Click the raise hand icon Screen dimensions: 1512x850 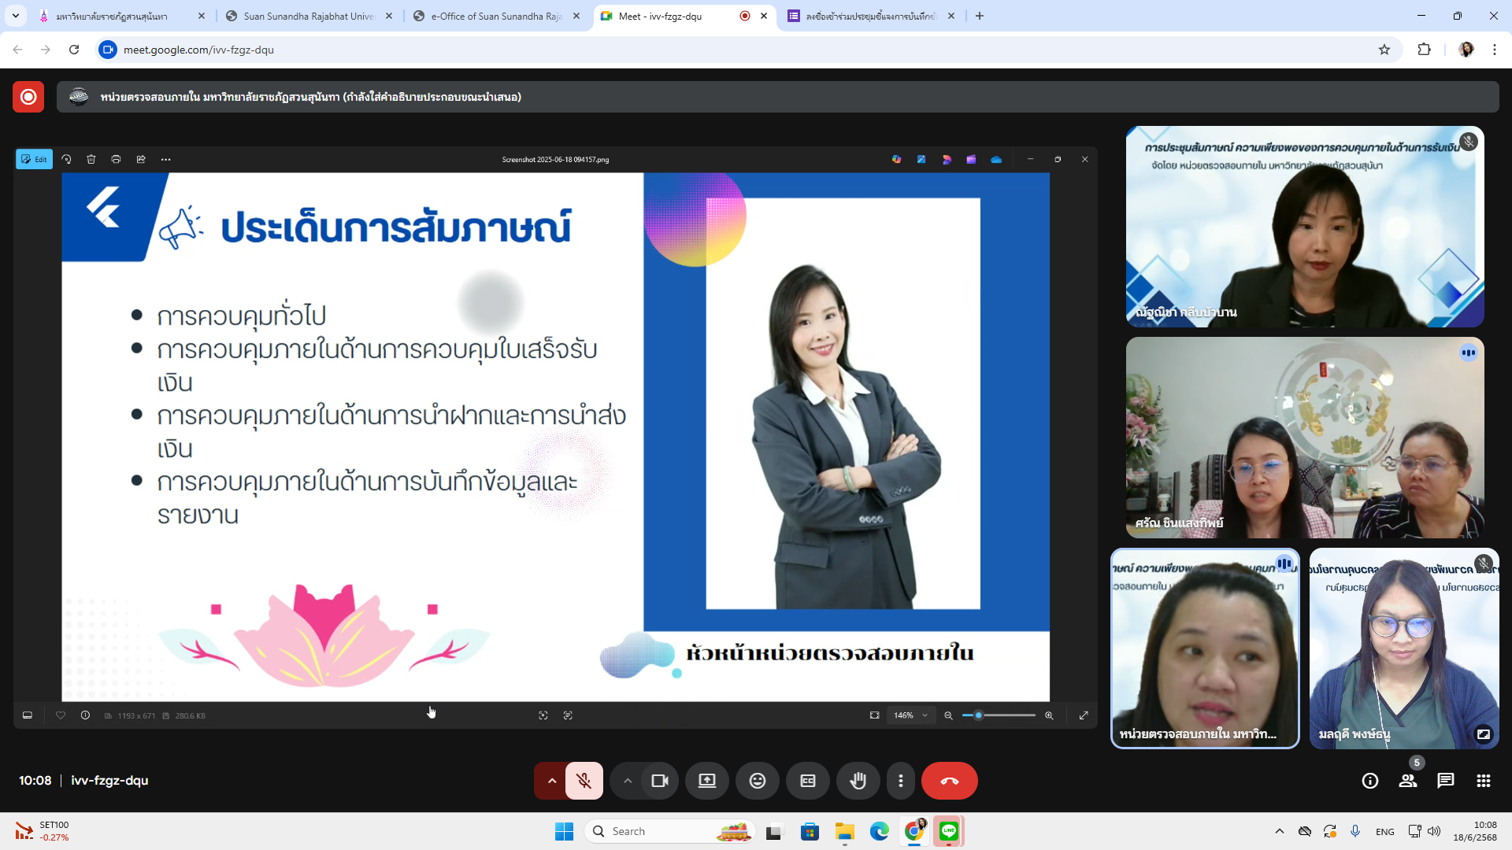(x=858, y=781)
